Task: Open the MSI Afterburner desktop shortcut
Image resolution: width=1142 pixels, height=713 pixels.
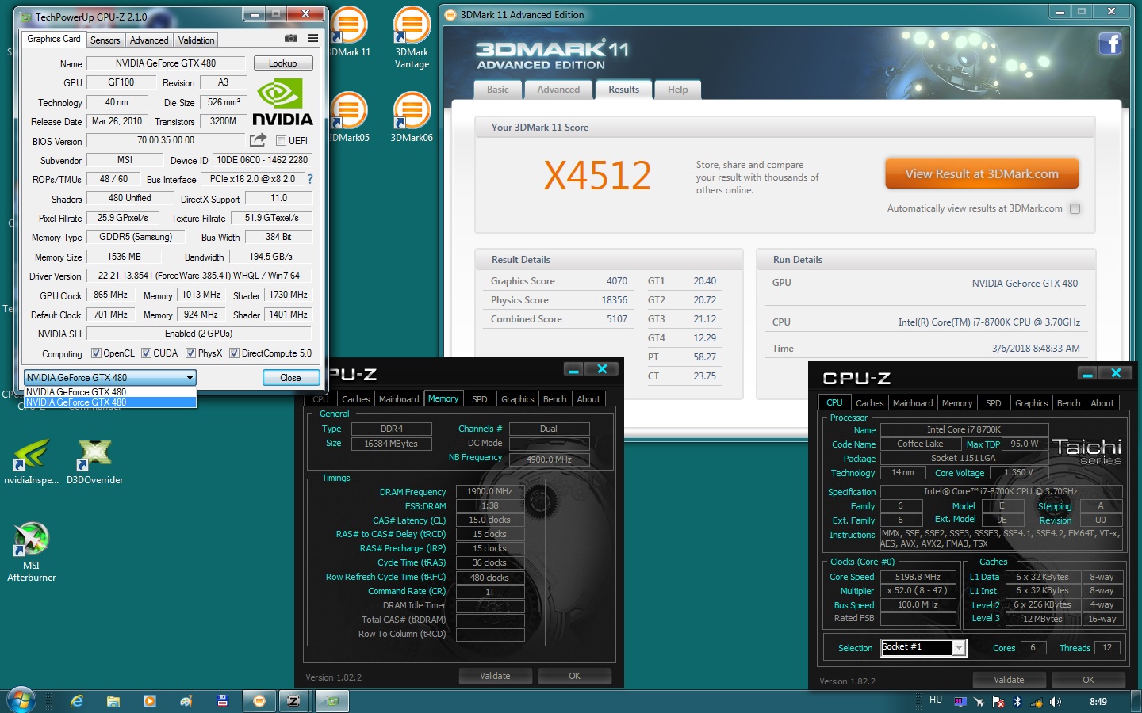Action: [x=32, y=552]
